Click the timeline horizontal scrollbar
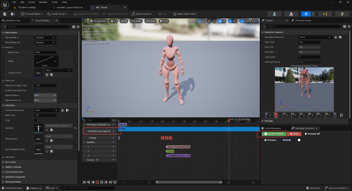 pos(189,182)
